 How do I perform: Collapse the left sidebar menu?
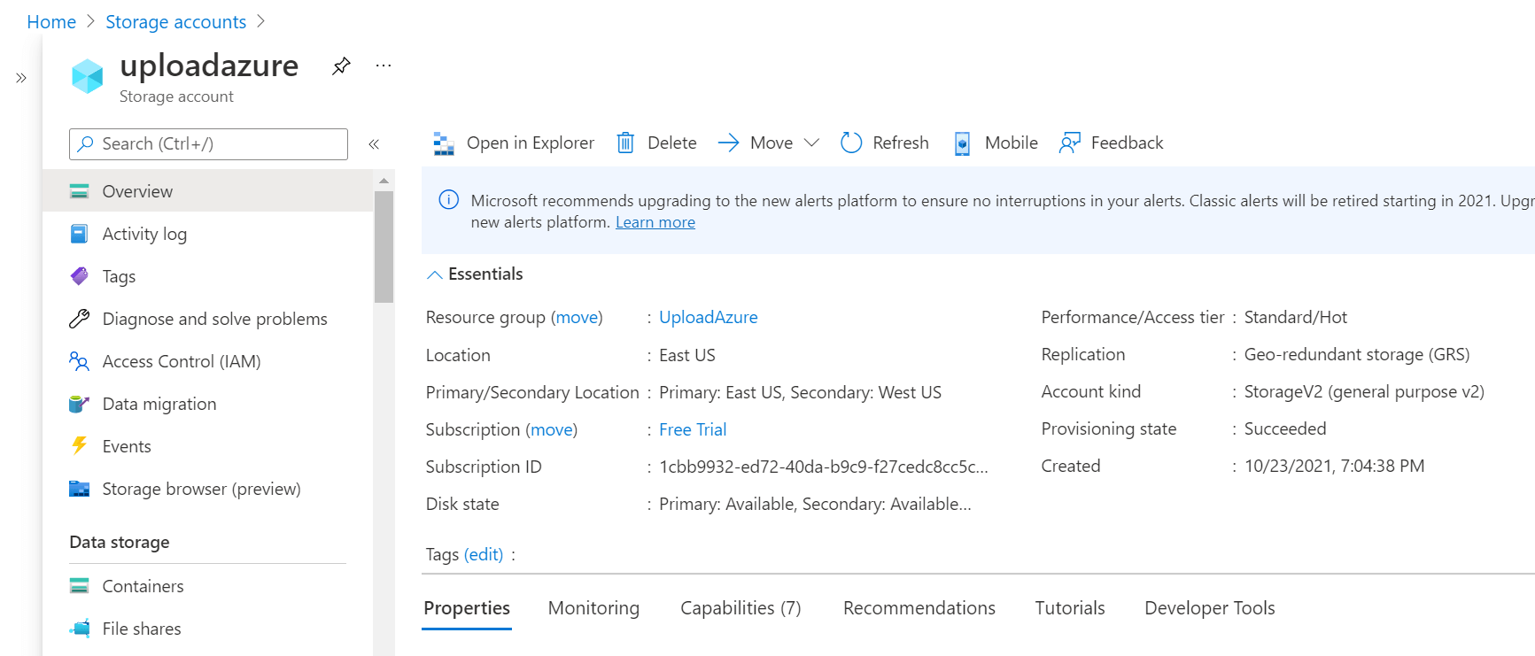click(374, 144)
